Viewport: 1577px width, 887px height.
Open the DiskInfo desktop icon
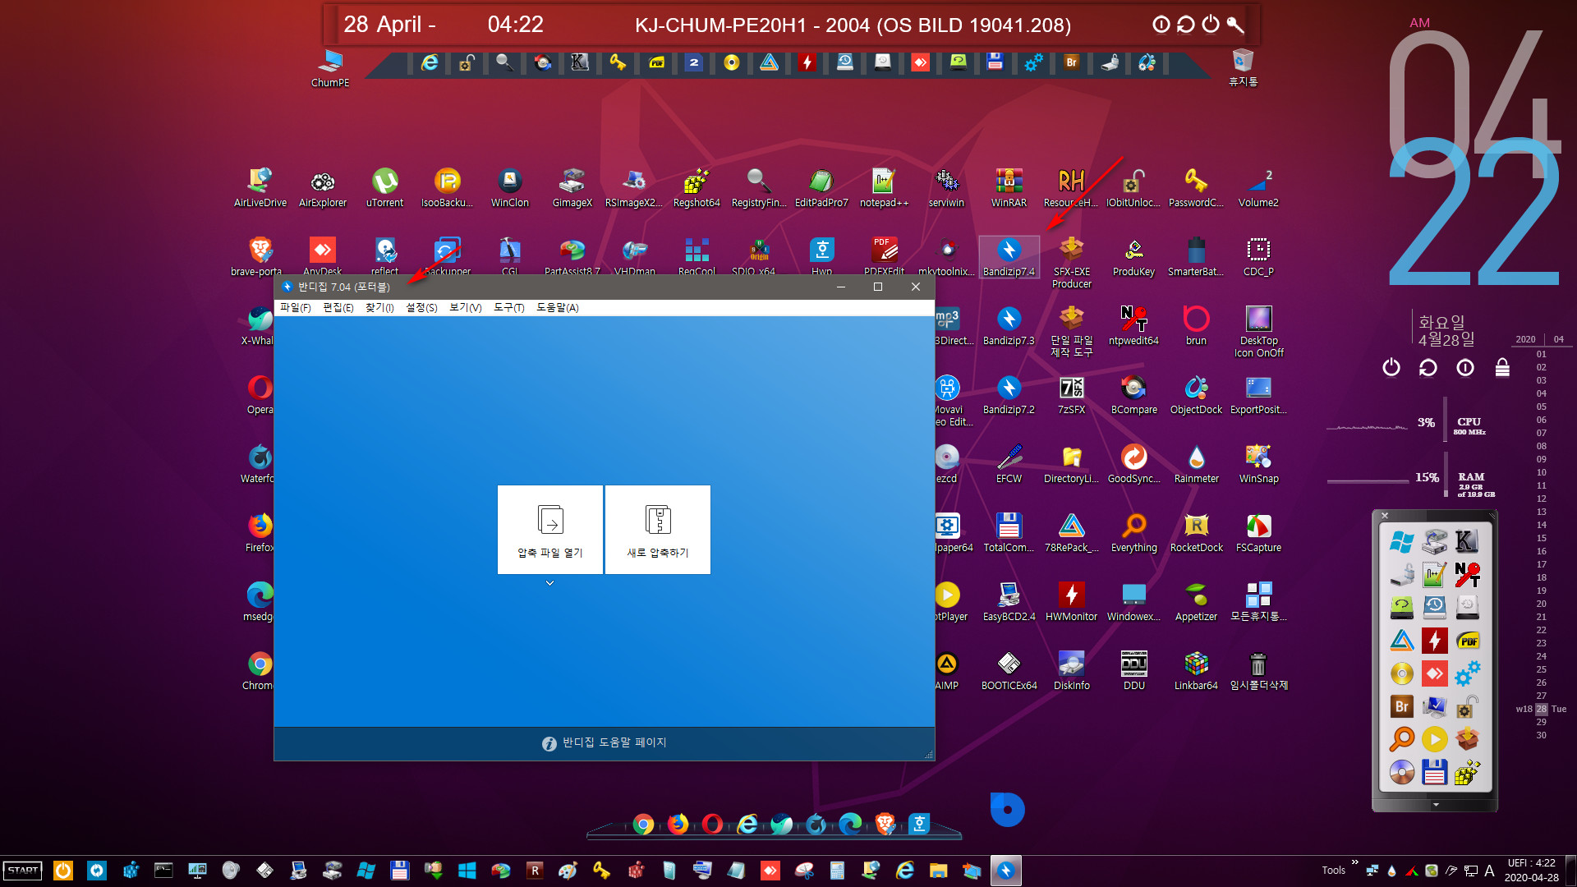pos(1071,670)
